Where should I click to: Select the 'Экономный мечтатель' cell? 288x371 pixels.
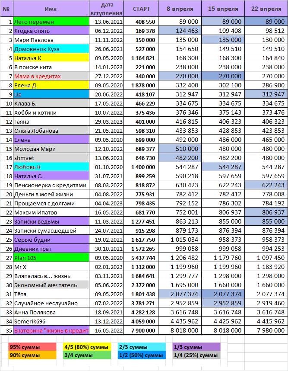(51, 285)
